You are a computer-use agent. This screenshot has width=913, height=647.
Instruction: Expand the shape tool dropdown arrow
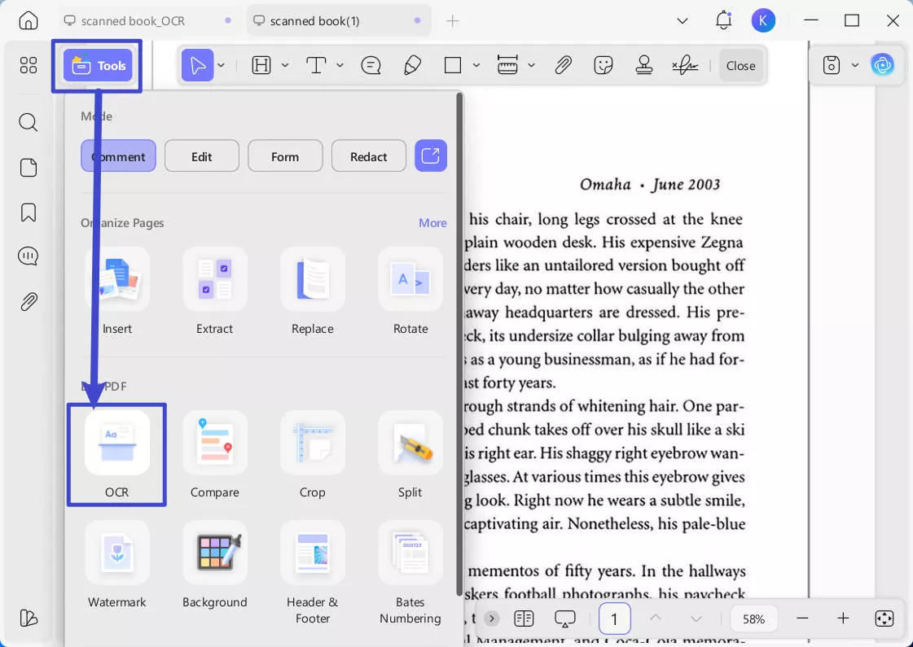(x=476, y=66)
